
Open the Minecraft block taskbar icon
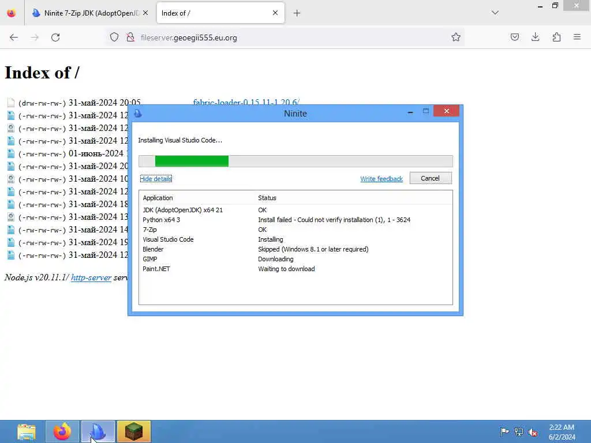tap(134, 431)
